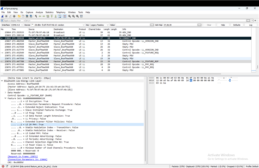Go to specified packet icon
The image size is (259, 168).
point(48,16)
